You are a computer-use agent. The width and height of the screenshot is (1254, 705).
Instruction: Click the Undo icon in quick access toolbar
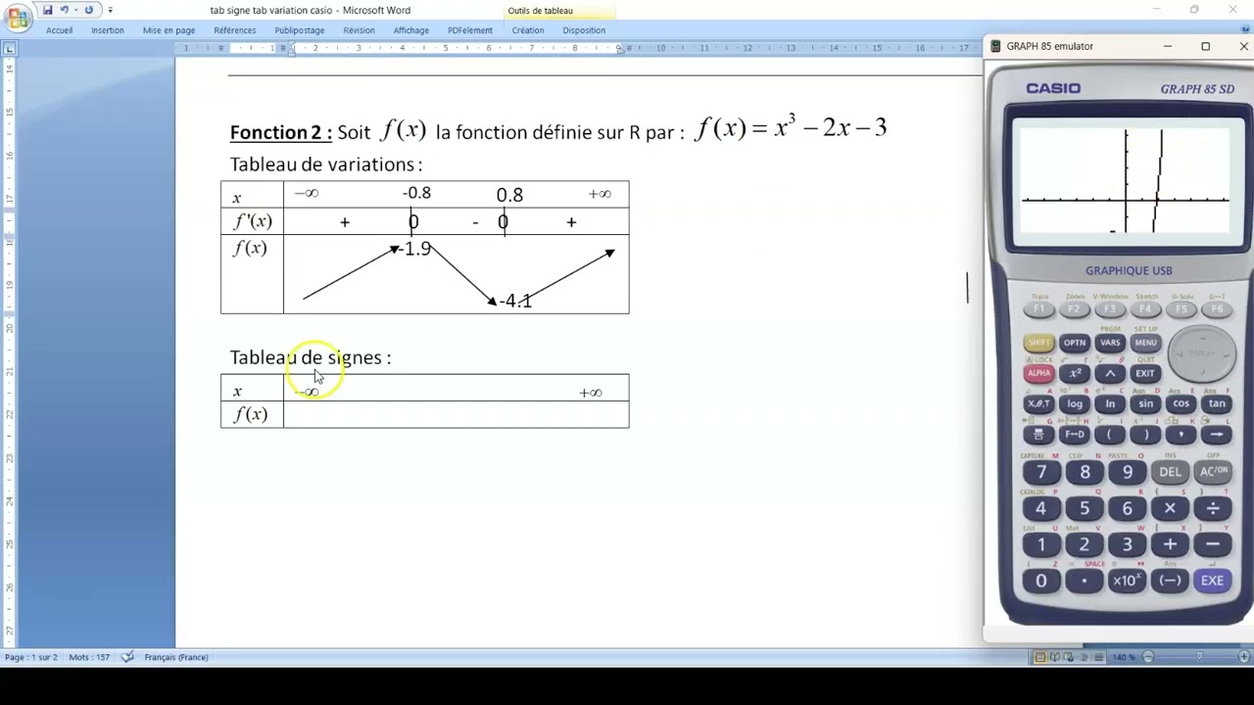click(x=65, y=10)
